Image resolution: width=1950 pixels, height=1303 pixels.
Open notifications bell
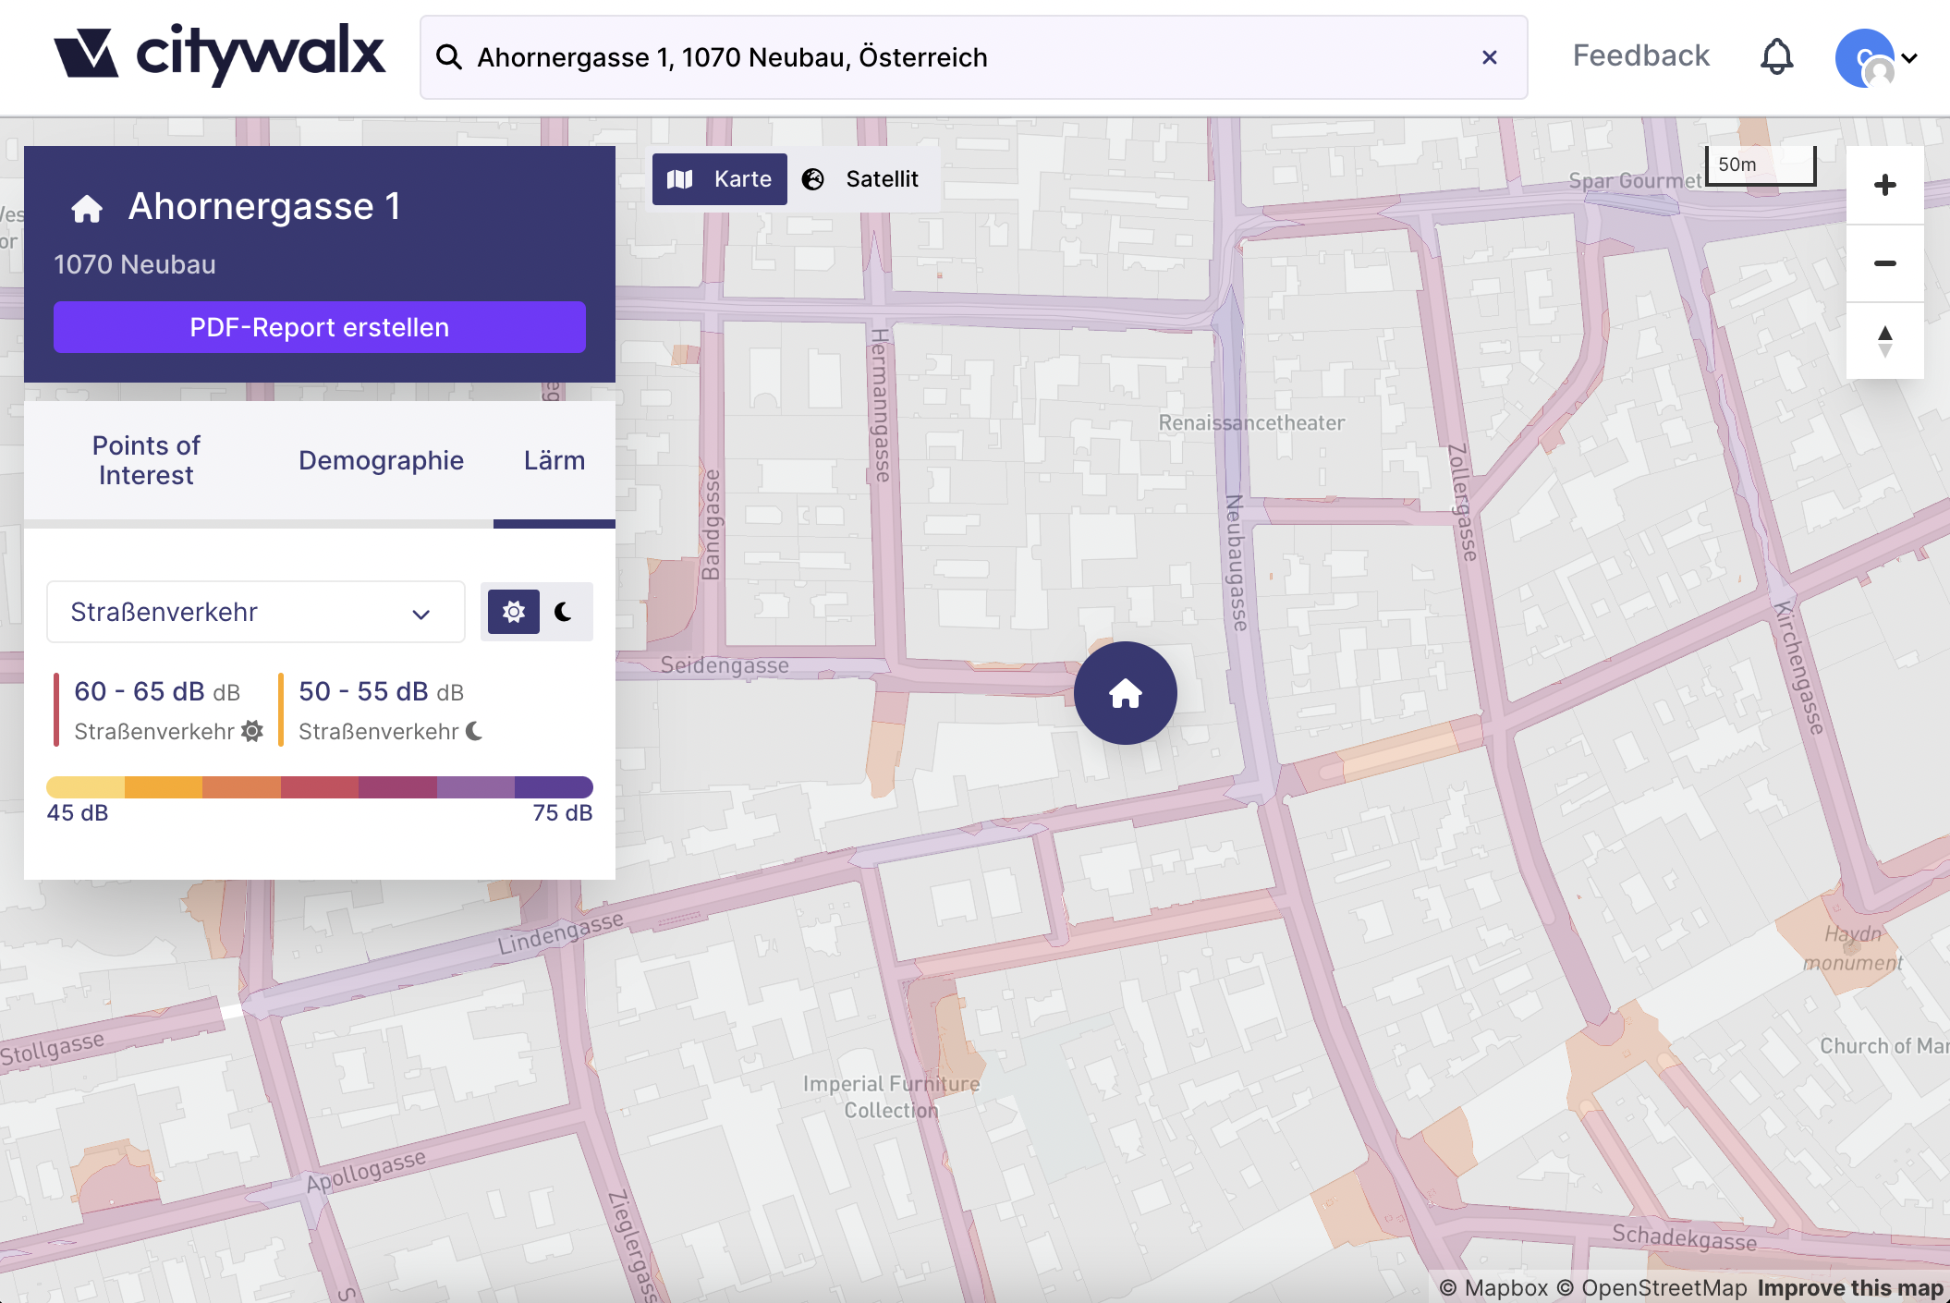(1776, 57)
